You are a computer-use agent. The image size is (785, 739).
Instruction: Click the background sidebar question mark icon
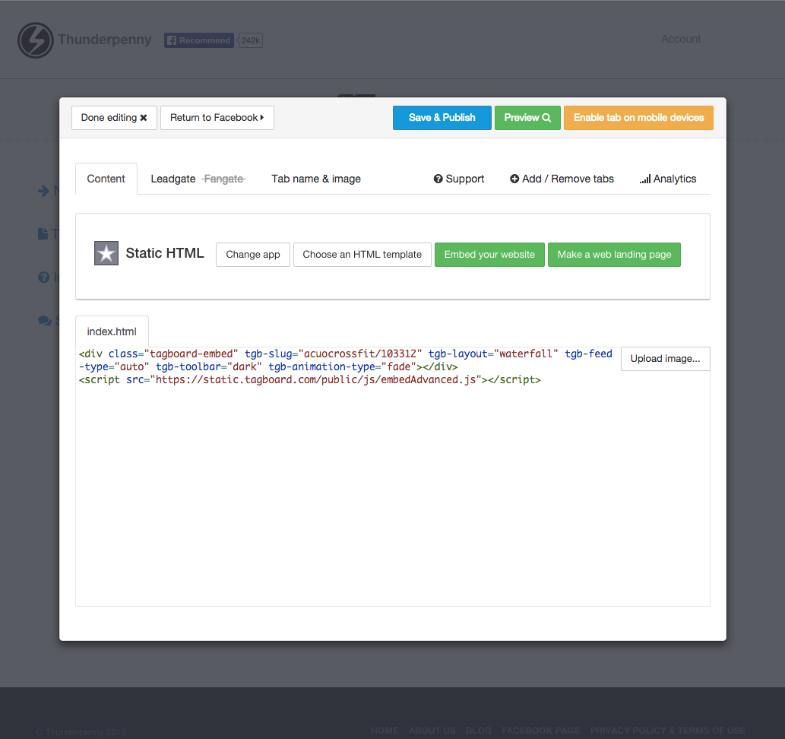coord(43,277)
